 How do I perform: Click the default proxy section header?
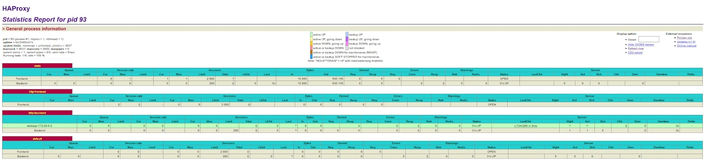click(37, 139)
